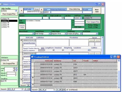Open the MacroStage dropdown
Viewport: 122px width, 92px height.
(x=33, y=34)
